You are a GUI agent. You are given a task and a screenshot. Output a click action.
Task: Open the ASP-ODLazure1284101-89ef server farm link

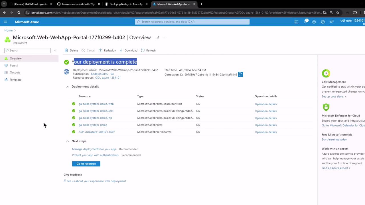tap(97, 132)
